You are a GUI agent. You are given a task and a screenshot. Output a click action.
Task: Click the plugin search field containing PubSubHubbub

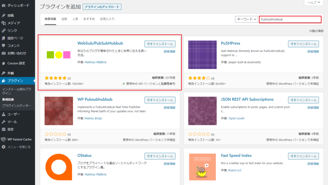[x=290, y=19]
